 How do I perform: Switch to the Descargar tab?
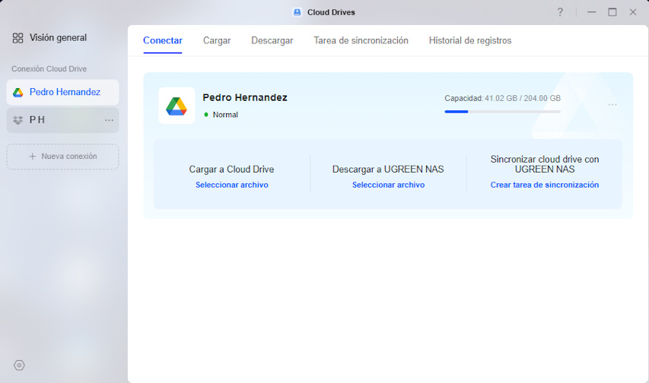(272, 40)
